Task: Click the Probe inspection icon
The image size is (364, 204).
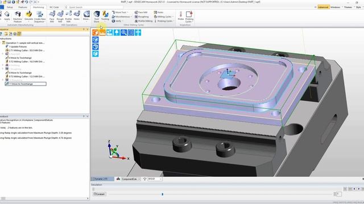Action: point(181,16)
